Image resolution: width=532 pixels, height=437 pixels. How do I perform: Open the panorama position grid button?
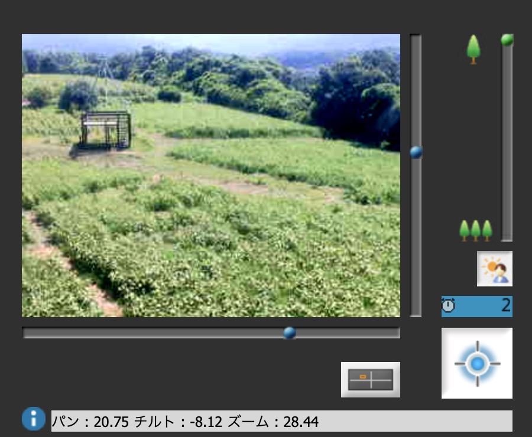[371, 380]
